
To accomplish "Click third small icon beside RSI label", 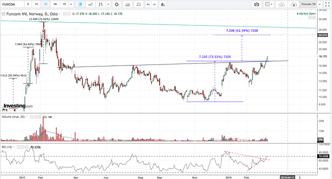I will [x=26, y=147].
